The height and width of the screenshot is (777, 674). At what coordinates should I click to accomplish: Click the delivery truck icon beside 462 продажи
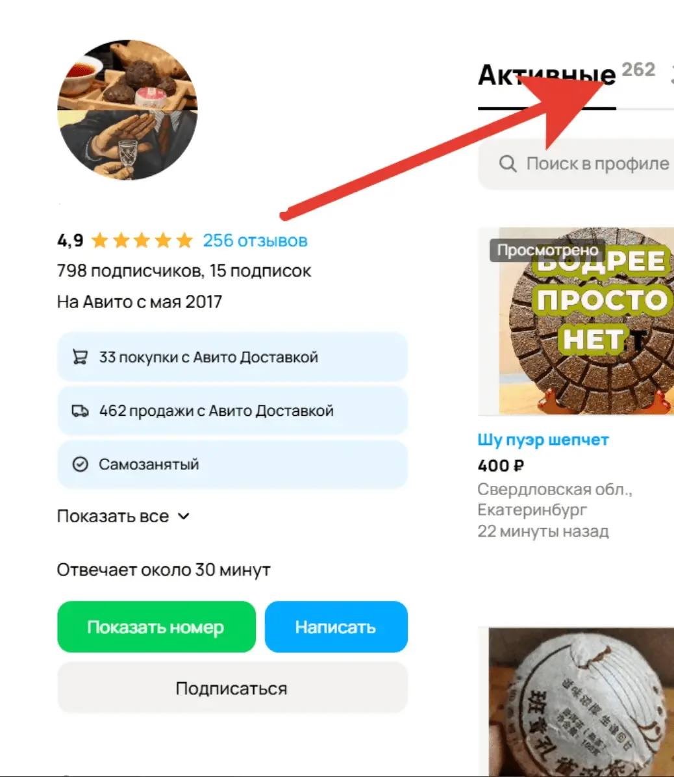[81, 411]
